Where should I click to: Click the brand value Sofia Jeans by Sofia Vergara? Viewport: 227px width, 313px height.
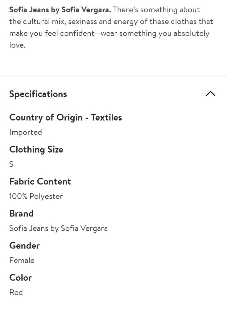59,229
